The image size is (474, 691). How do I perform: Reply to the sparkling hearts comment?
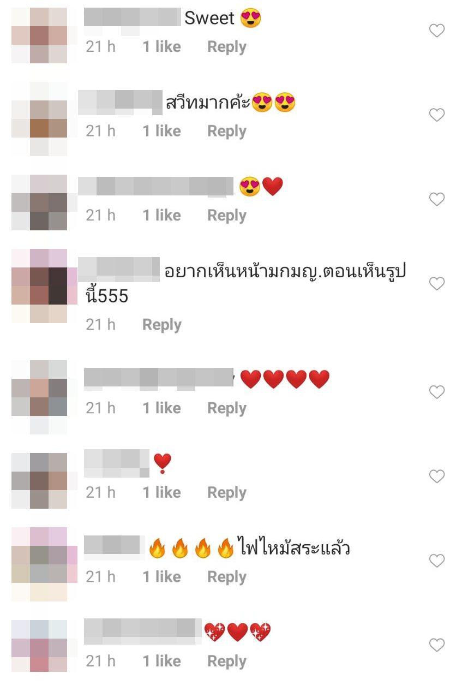tap(227, 662)
